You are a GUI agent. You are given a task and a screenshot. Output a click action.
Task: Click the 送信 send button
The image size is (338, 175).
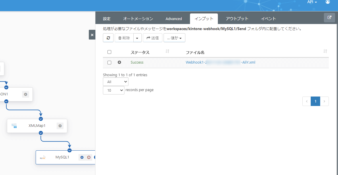tap(152, 38)
